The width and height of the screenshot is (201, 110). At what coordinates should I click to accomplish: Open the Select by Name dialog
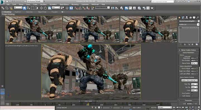(x=28, y=8)
